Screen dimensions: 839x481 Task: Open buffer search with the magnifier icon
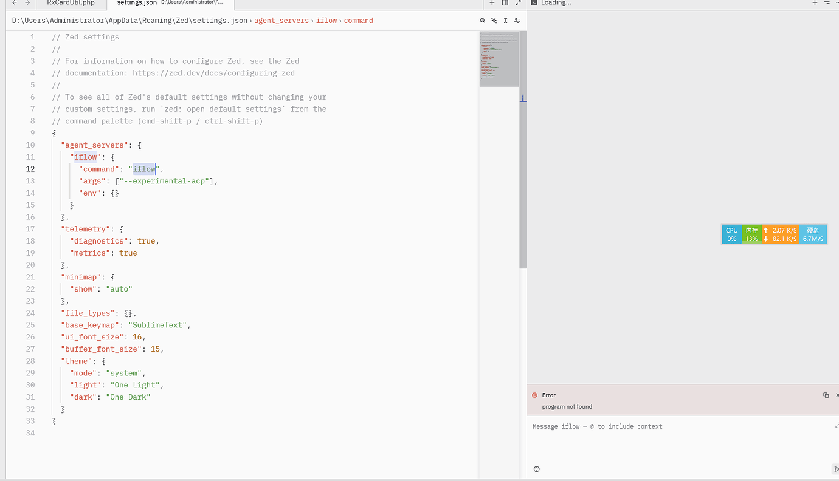[x=483, y=21]
